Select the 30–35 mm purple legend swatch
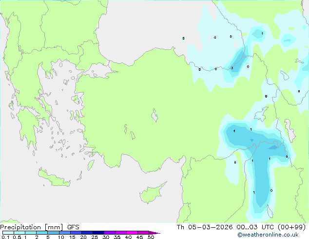This screenshot has height=239, width=309. tap(109, 233)
